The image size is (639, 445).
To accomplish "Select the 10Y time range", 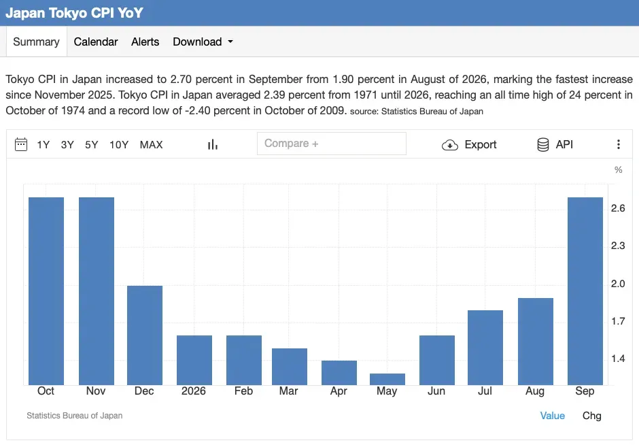I will 118,145.
